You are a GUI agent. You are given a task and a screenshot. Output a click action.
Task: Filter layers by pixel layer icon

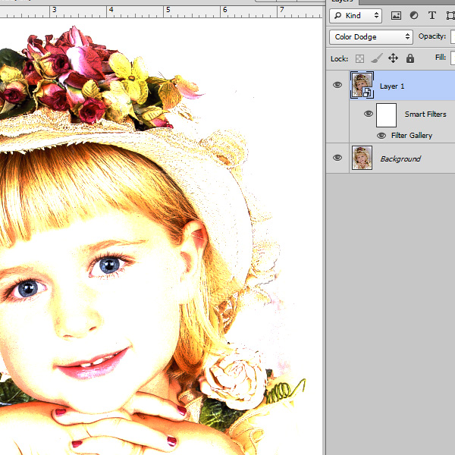(396, 15)
